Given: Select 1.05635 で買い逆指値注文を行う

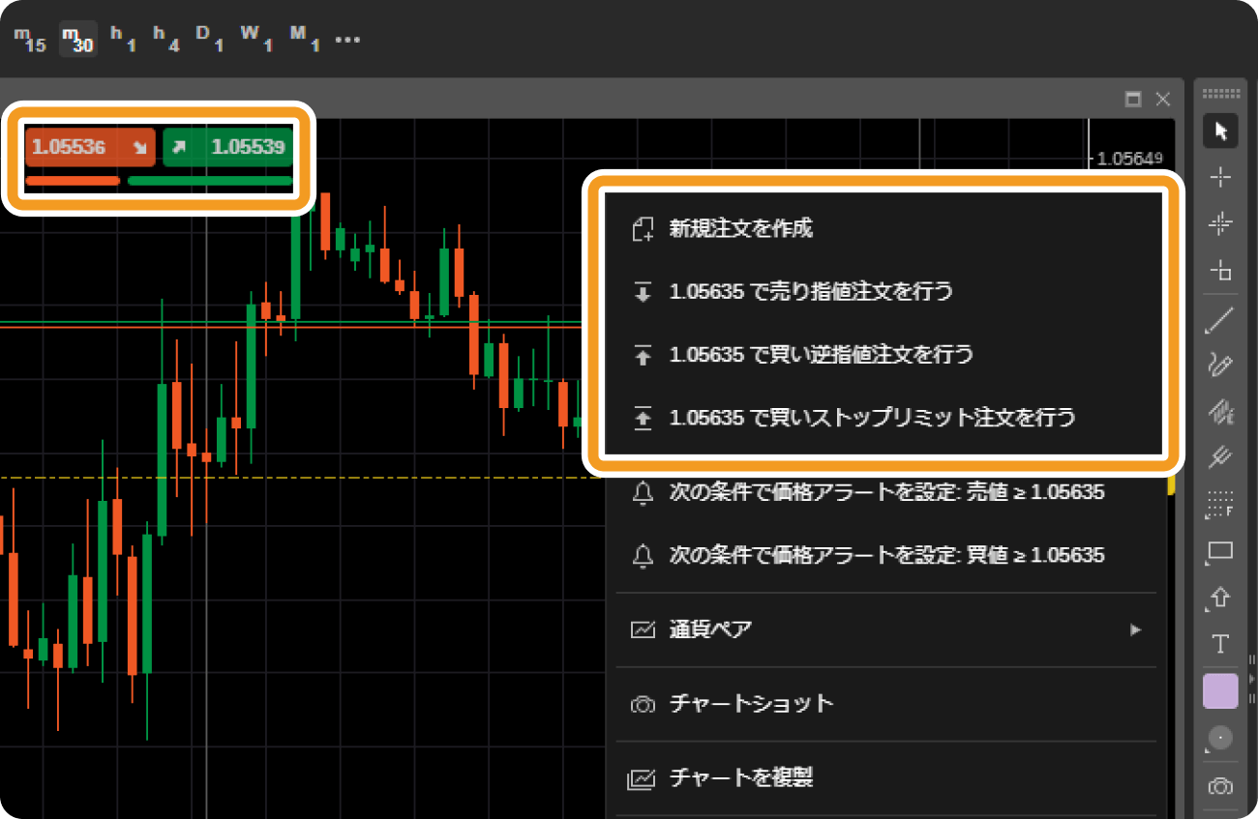Looking at the screenshot, I should [x=883, y=355].
